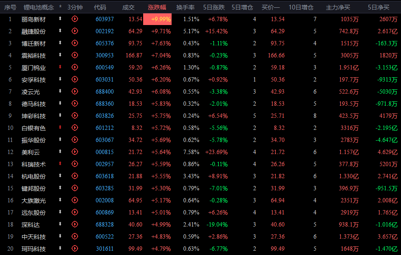Click the red marker icon beside 科瑞技术
The height and width of the screenshot is (255, 401).
coord(60,164)
